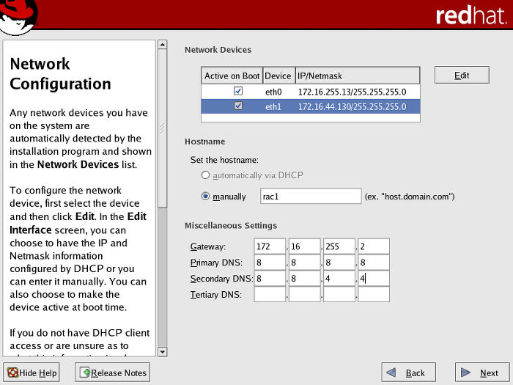Click the Active on Boot column header

(232, 76)
